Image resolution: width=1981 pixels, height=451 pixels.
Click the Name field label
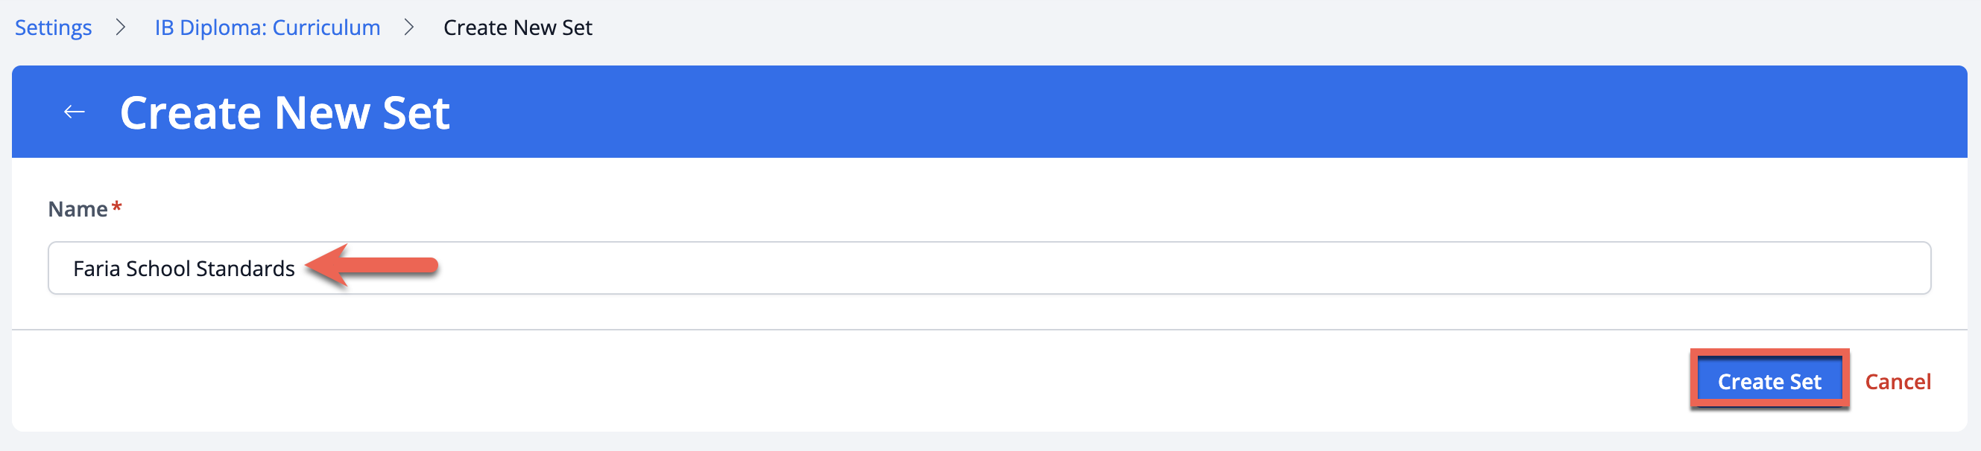pos(78,209)
